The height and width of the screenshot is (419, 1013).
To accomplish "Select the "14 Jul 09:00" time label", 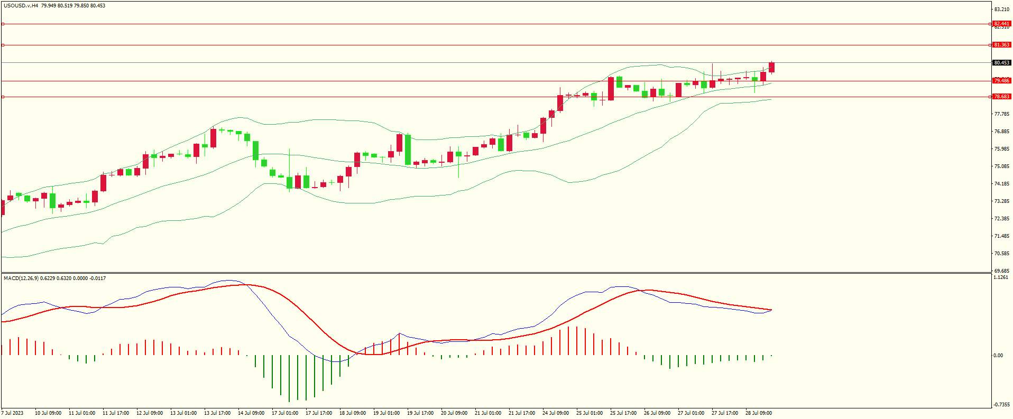I will [251, 413].
